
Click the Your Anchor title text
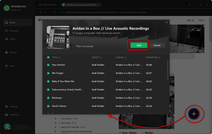coord(58,65)
